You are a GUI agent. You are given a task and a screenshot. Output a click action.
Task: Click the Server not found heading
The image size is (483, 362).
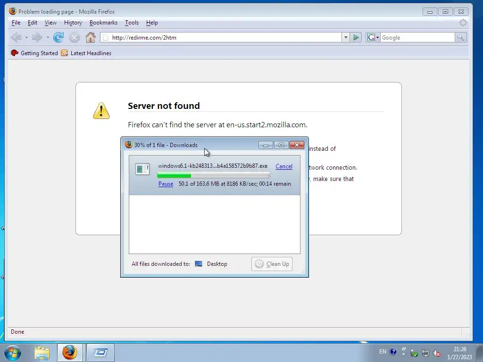[x=164, y=106]
